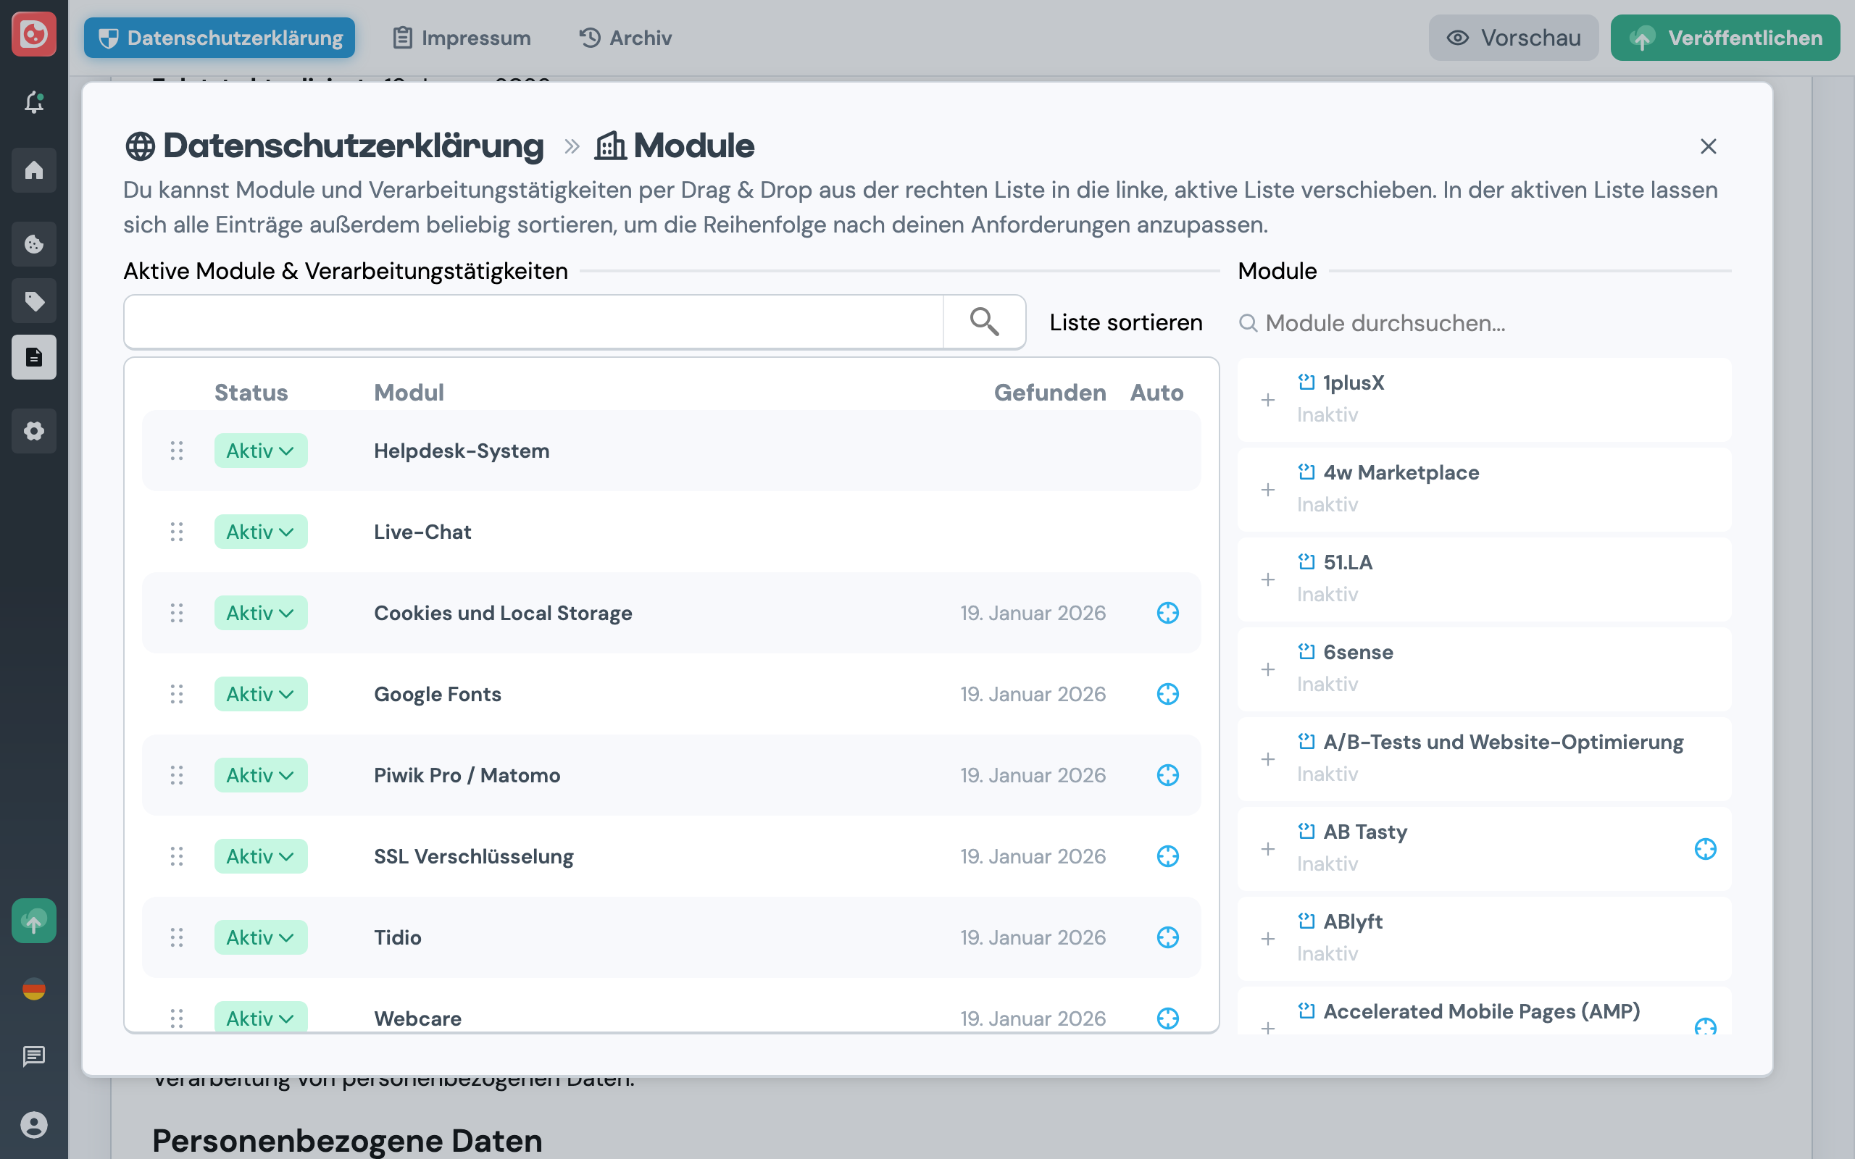
Task: Click the magnifier icon next to the search bar
Action: click(x=983, y=322)
